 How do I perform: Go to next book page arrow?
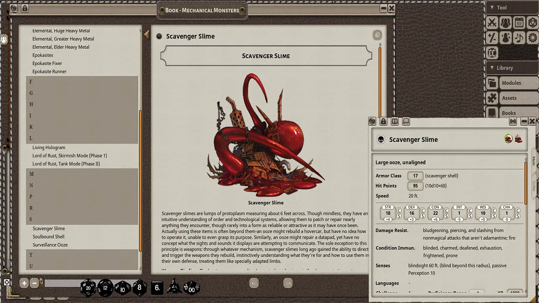tap(288, 283)
